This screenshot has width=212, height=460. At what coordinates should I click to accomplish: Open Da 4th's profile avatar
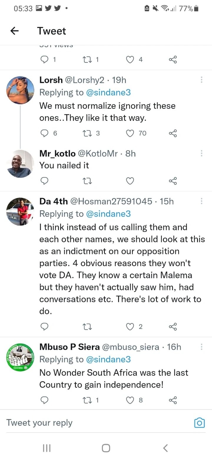[x=20, y=211]
